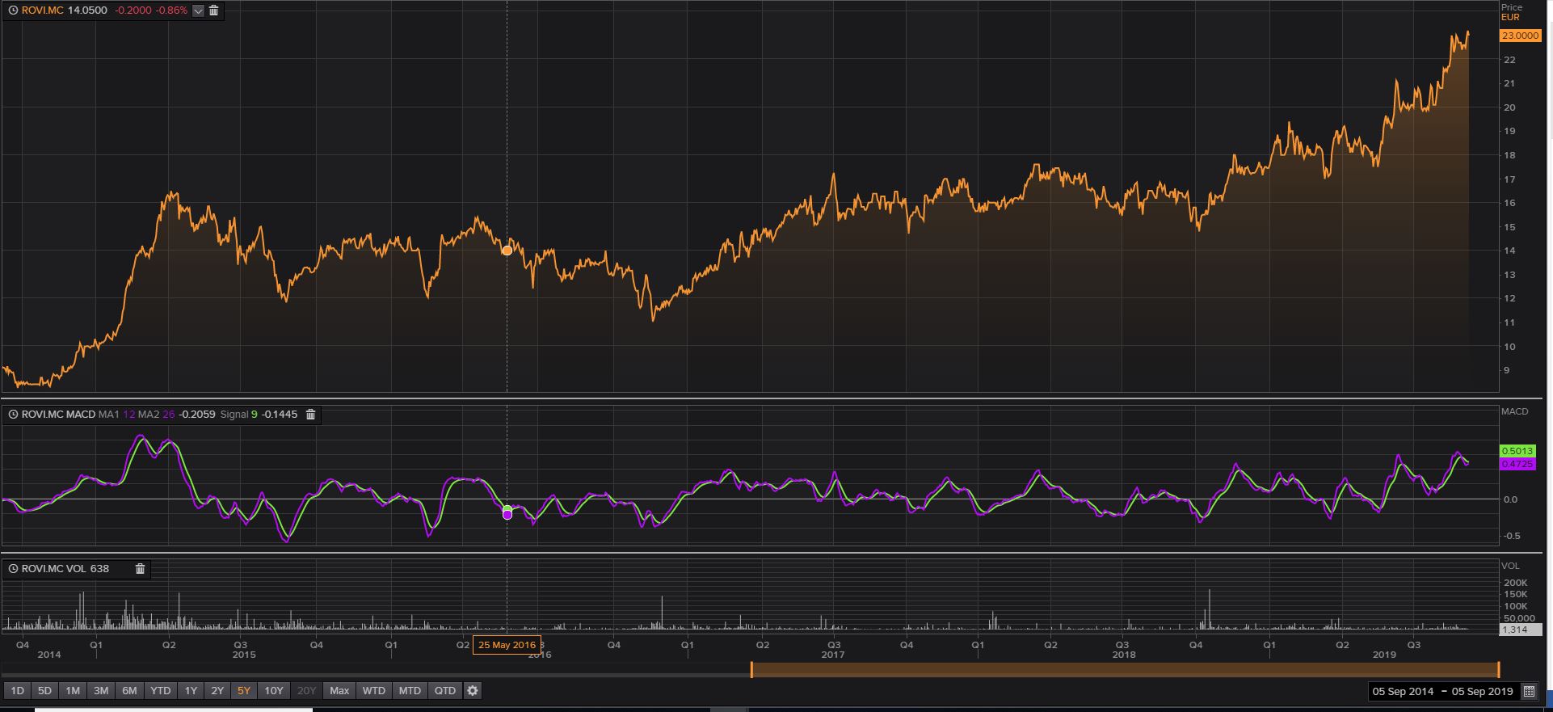
Task: Click the -0.86% change value
Action: (x=170, y=11)
